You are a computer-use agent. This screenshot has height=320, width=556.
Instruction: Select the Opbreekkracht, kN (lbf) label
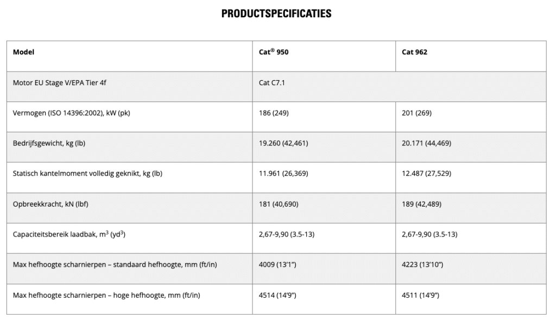pos(50,204)
